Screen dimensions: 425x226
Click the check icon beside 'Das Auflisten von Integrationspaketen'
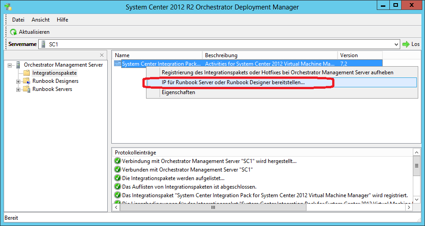[117, 186]
